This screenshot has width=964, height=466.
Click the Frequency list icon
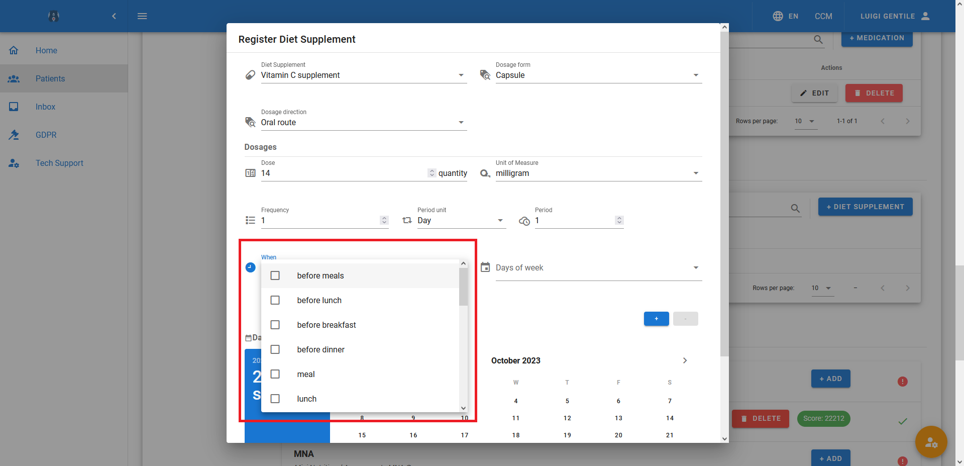pos(250,220)
